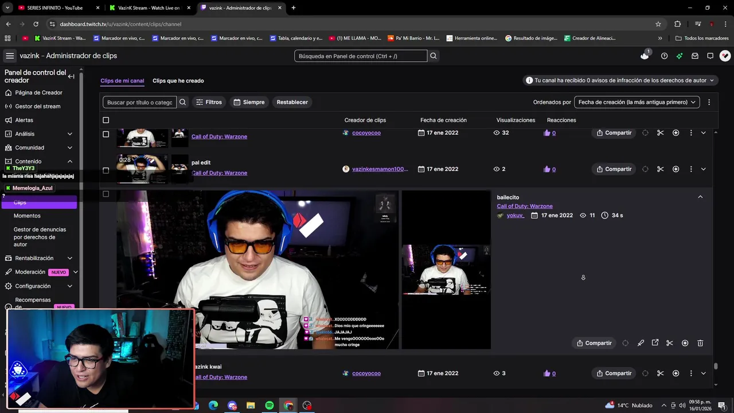Image resolution: width=734 pixels, height=413 pixels.
Task: Share the bailecito clip with Compartir
Action: [x=594, y=343]
